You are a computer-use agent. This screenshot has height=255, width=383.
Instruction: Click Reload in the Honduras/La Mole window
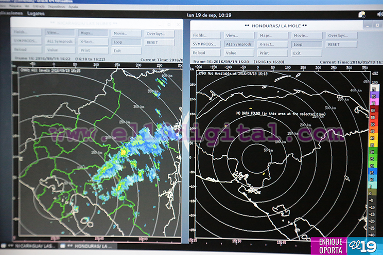(206, 53)
